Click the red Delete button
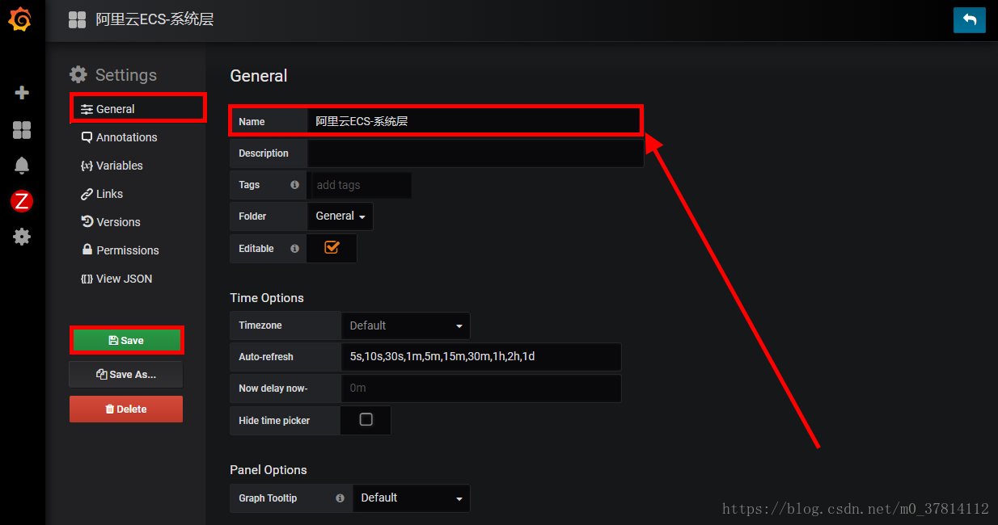This screenshot has width=998, height=525. [x=126, y=409]
